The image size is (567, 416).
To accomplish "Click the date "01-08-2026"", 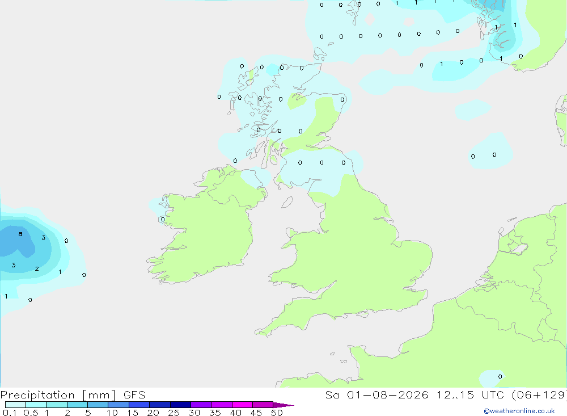I will coord(387,395).
